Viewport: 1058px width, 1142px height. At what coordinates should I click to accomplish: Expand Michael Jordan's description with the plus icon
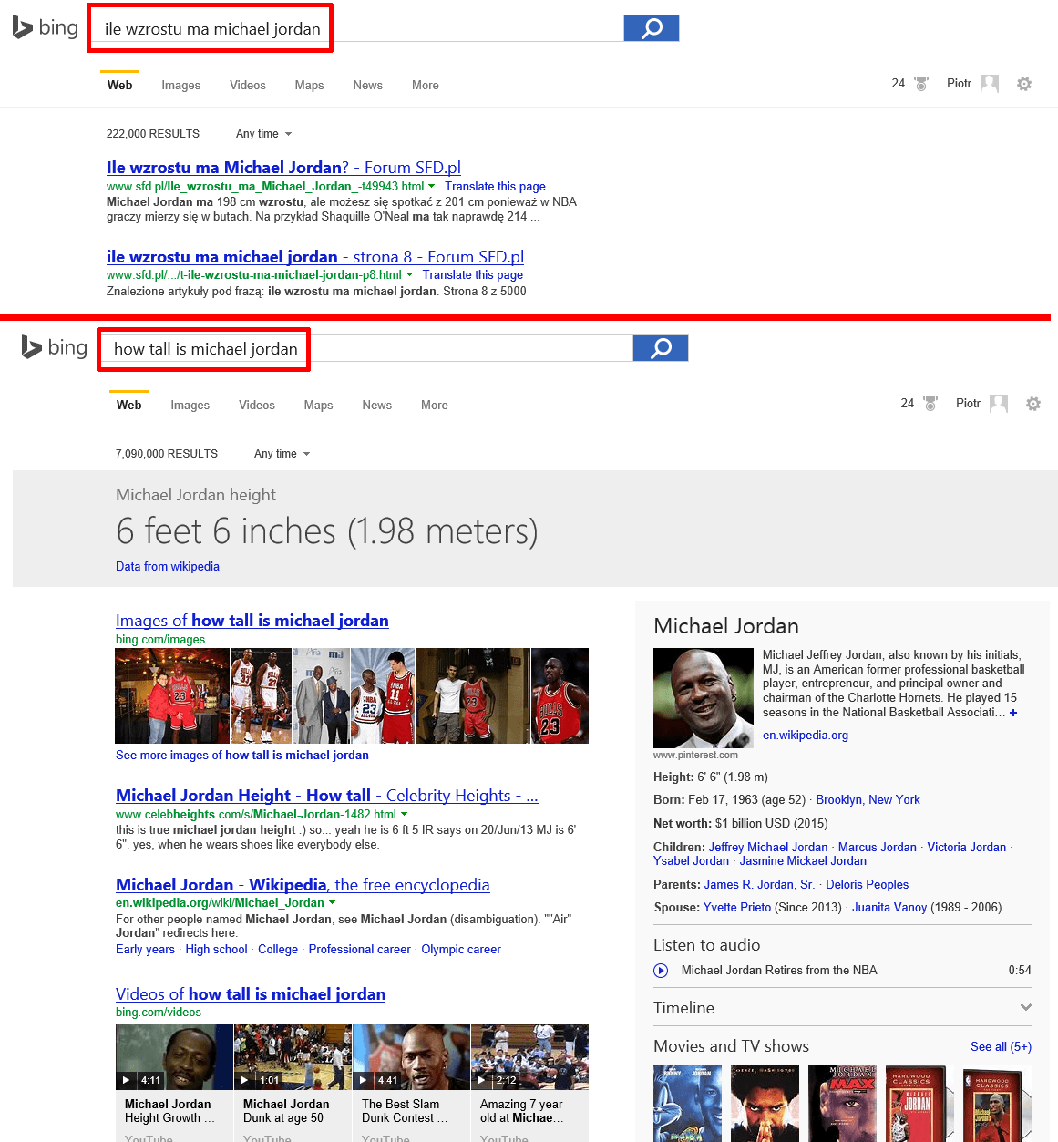[1013, 713]
